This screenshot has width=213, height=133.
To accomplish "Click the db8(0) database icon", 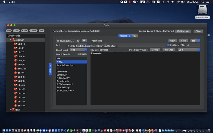I will pos(16,77).
